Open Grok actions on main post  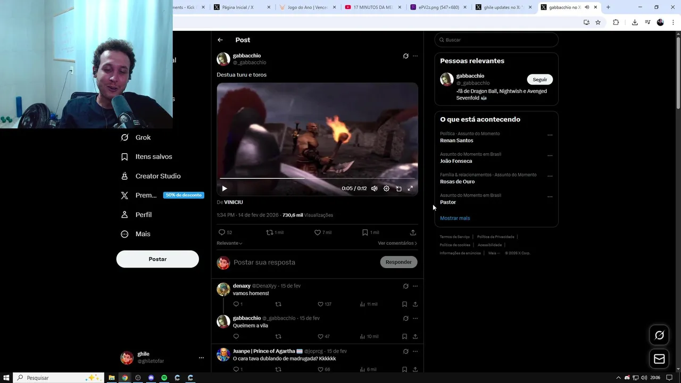tap(406, 56)
